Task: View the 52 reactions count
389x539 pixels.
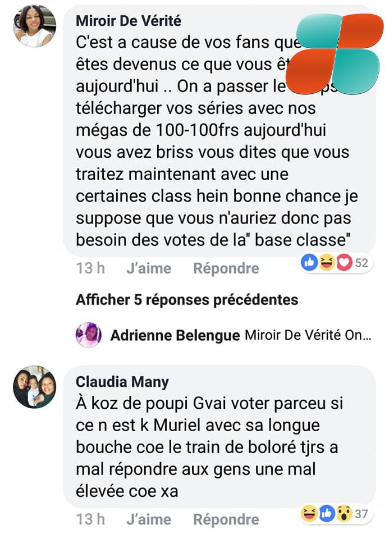Action: [x=361, y=263]
